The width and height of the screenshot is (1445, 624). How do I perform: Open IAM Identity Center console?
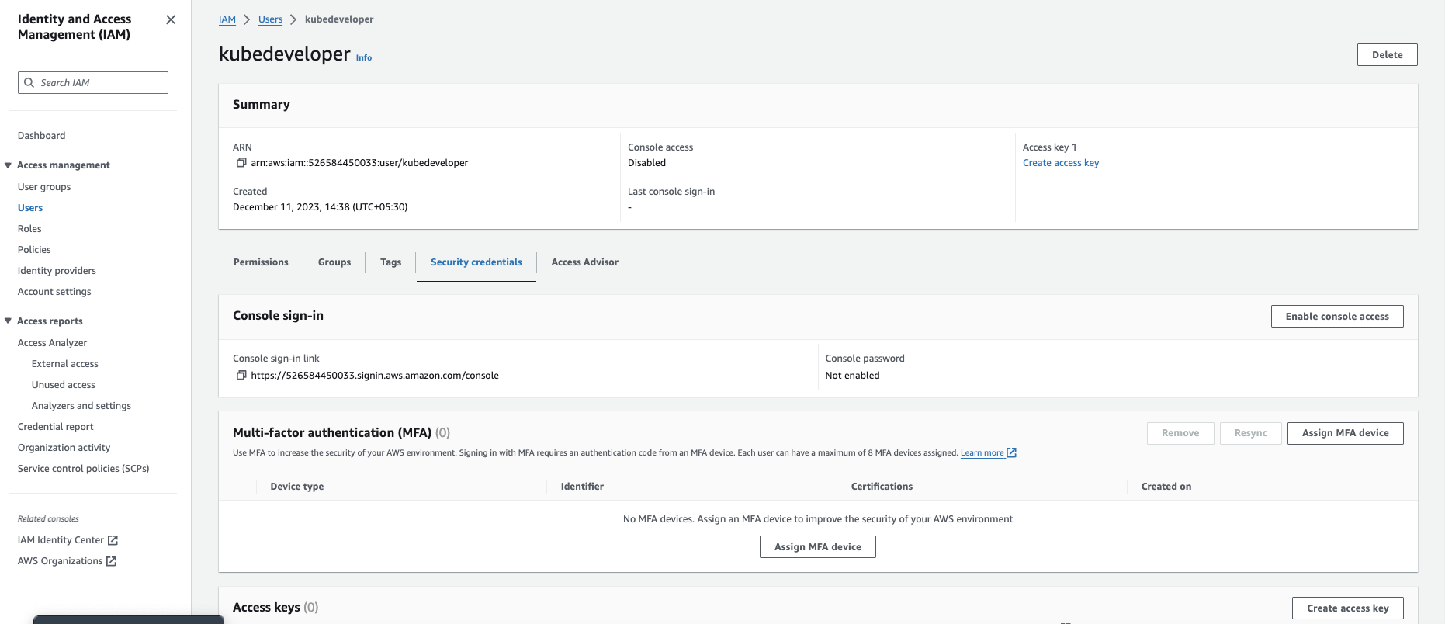(x=61, y=540)
